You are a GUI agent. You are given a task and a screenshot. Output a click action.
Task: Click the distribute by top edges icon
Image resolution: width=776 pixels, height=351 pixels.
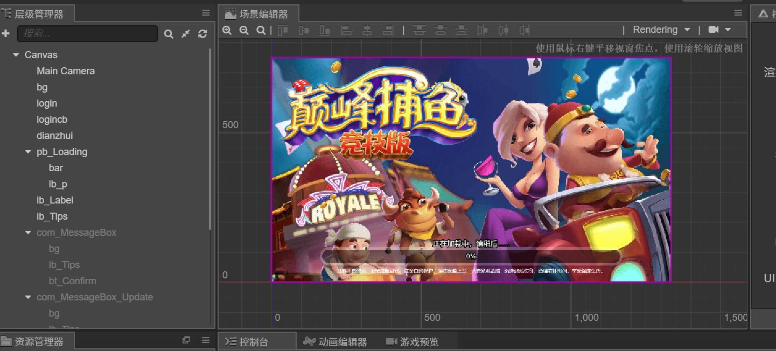tap(419, 31)
